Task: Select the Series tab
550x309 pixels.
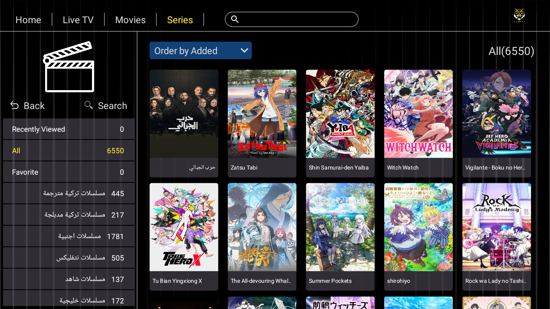Action: coord(180,20)
